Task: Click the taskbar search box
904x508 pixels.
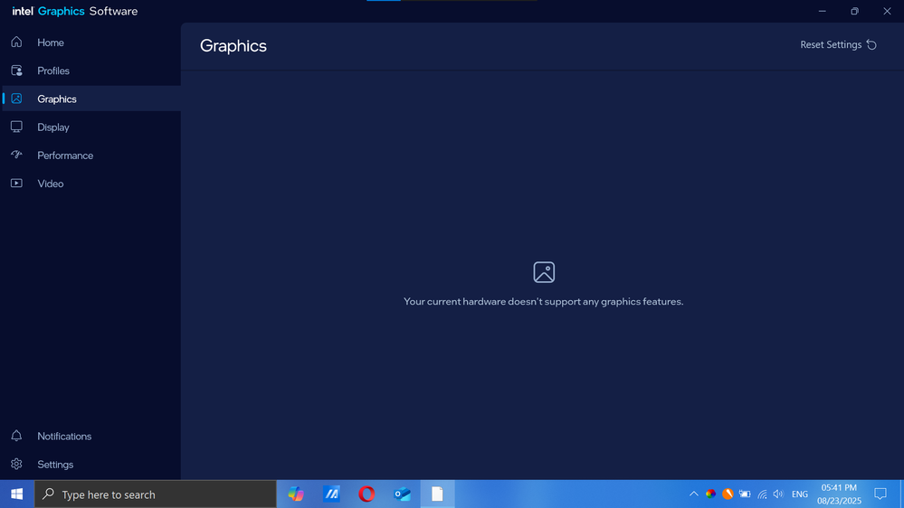Action: tap(155, 494)
